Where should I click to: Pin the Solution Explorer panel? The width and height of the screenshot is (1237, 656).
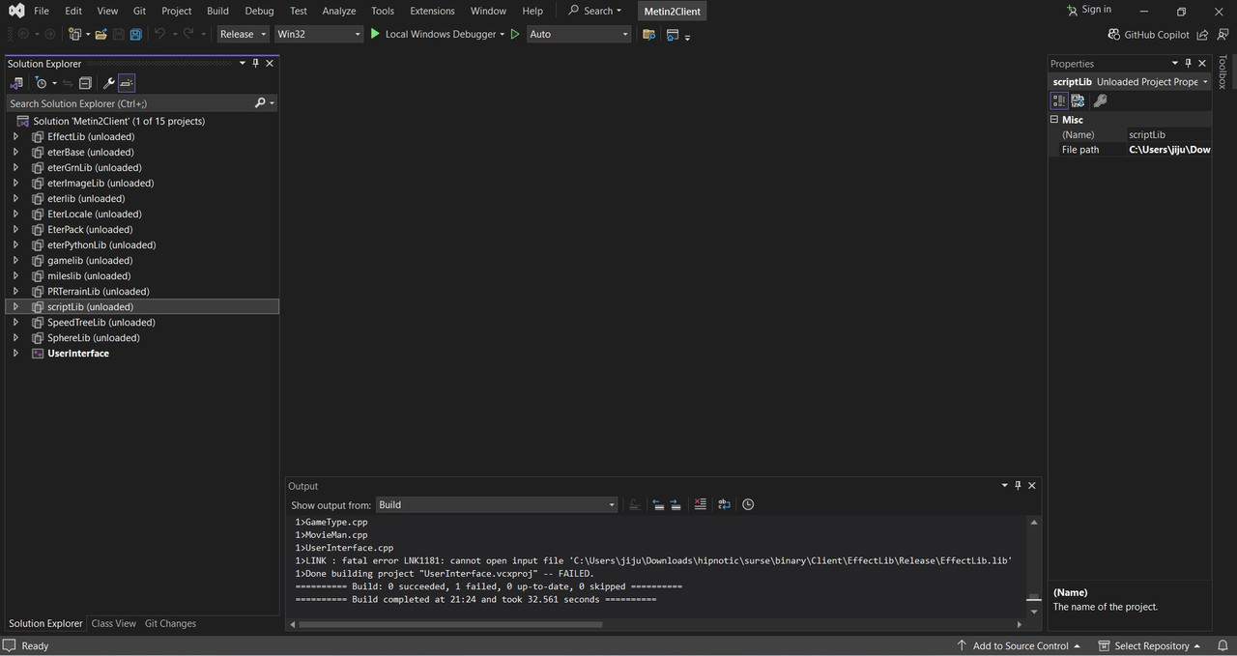(x=256, y=63)
